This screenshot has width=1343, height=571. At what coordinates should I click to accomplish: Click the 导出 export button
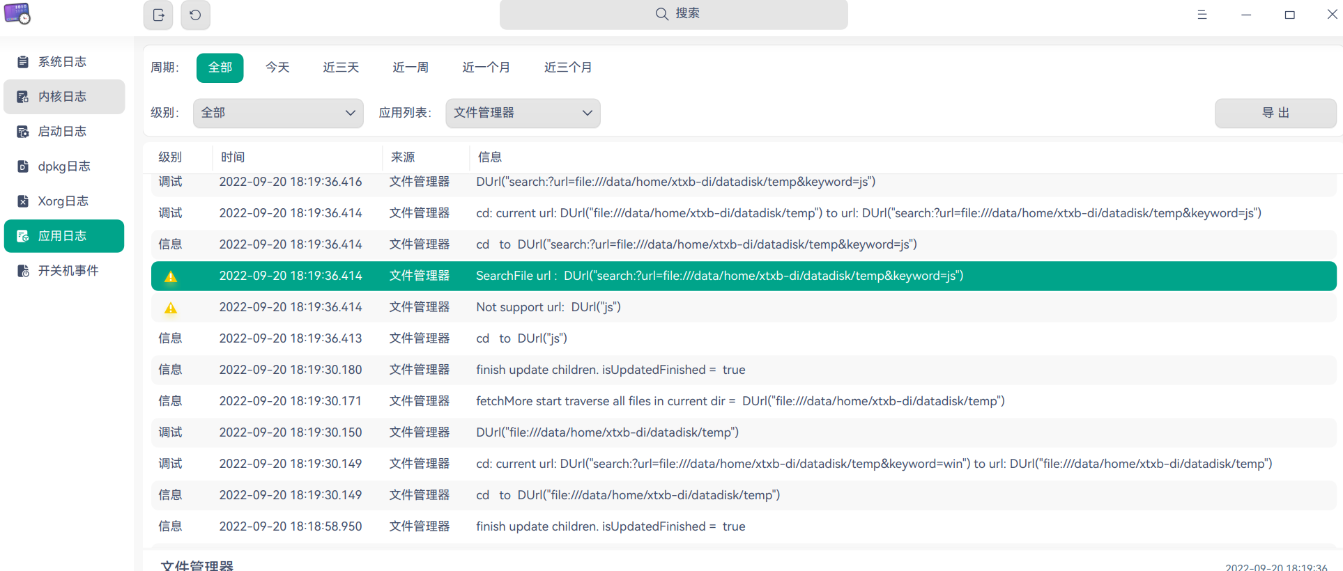(1275, 113)
